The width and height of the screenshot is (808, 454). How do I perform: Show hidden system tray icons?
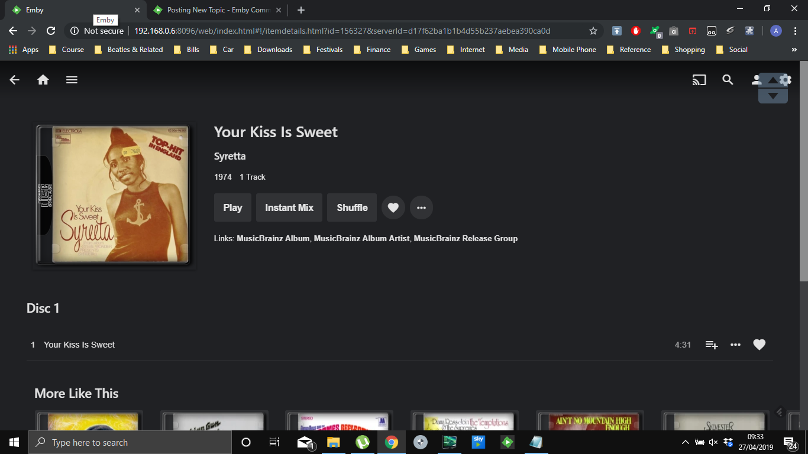tap(686, 442)
